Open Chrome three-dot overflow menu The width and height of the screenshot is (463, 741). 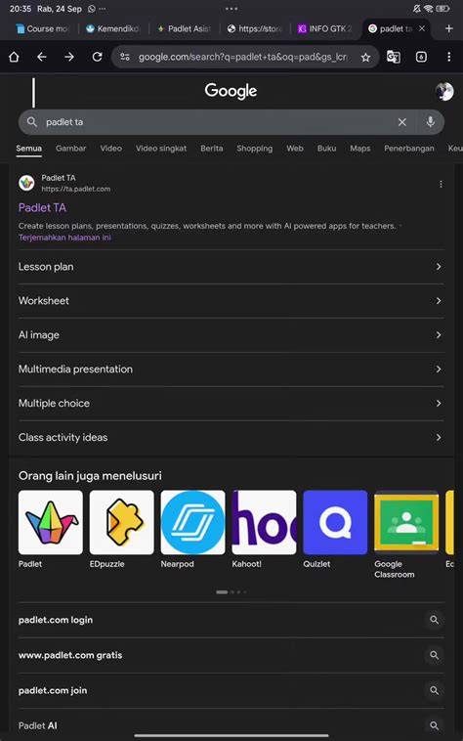[449, 57]
